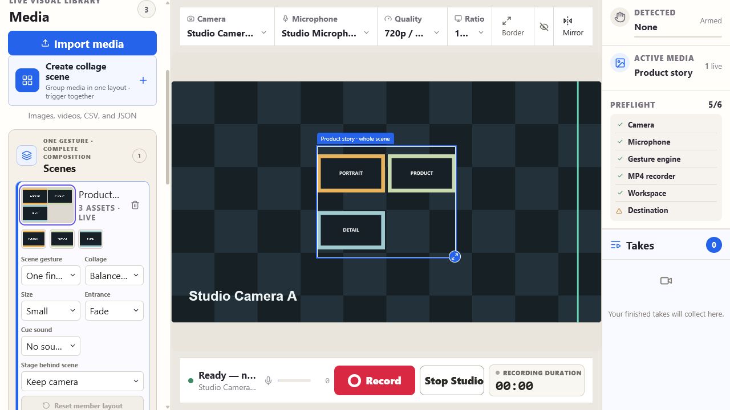730x410 pixels.
Task: Open the Stage behind scene dropdown
Action: pyautogui.click(x=82, y=382)
